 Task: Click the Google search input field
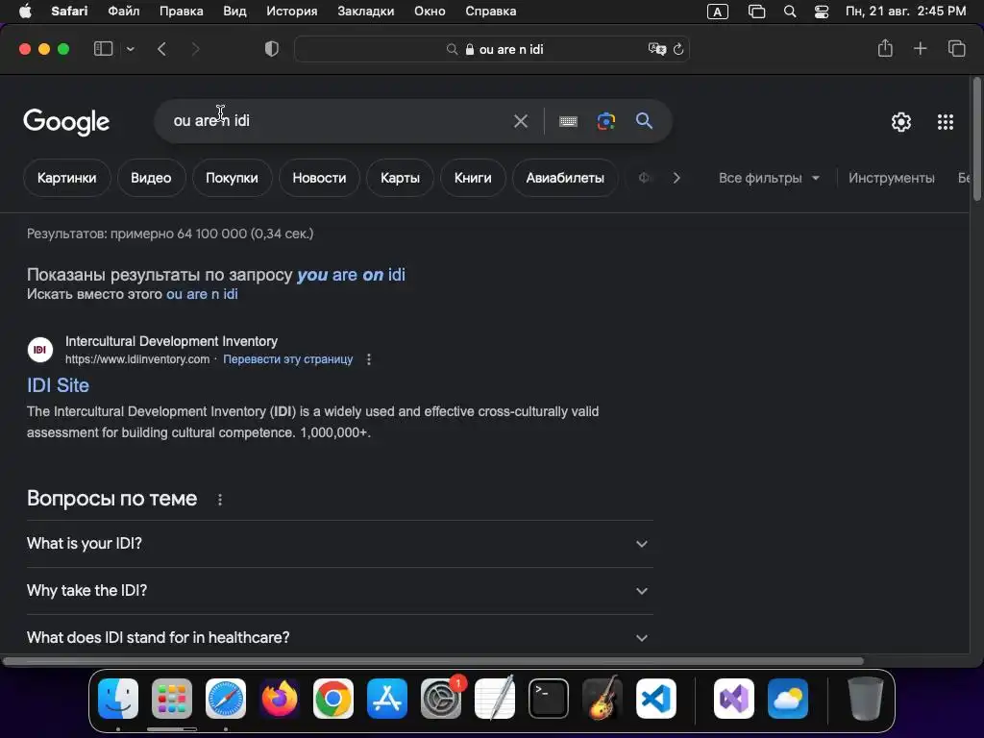(339, 120)
